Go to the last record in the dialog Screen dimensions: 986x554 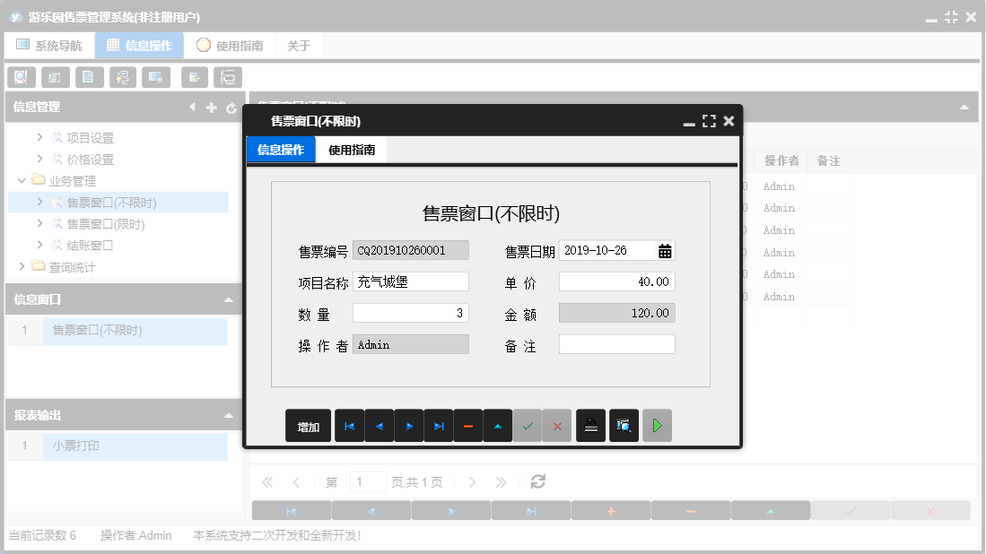[x=438, y=425]
